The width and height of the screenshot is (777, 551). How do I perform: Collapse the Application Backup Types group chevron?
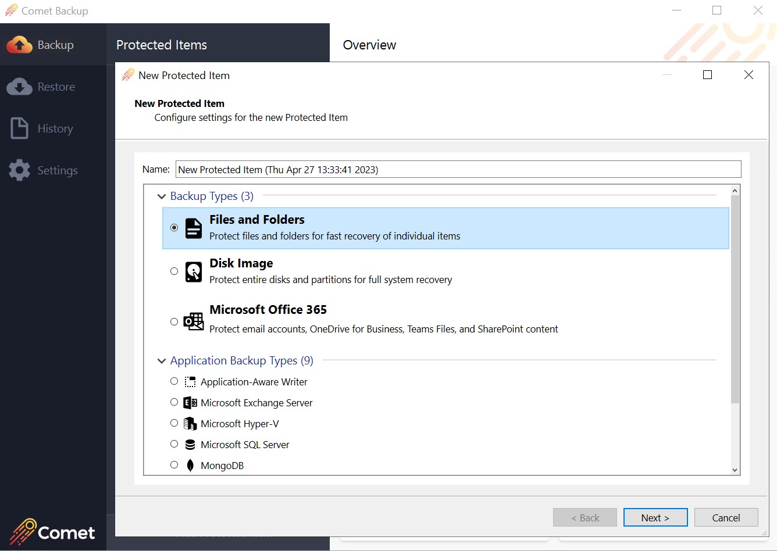[162, 361]
